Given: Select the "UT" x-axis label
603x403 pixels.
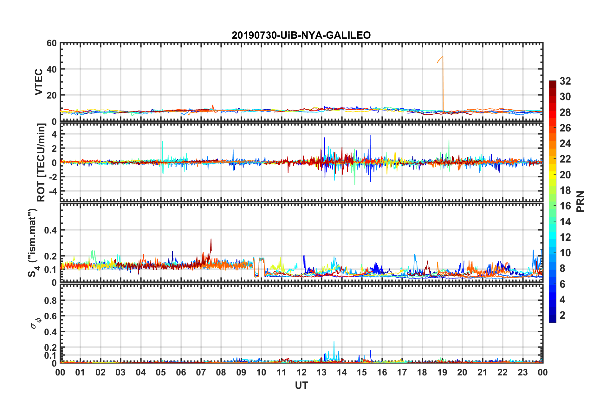Looking at the screenshot, I should 301,385.
